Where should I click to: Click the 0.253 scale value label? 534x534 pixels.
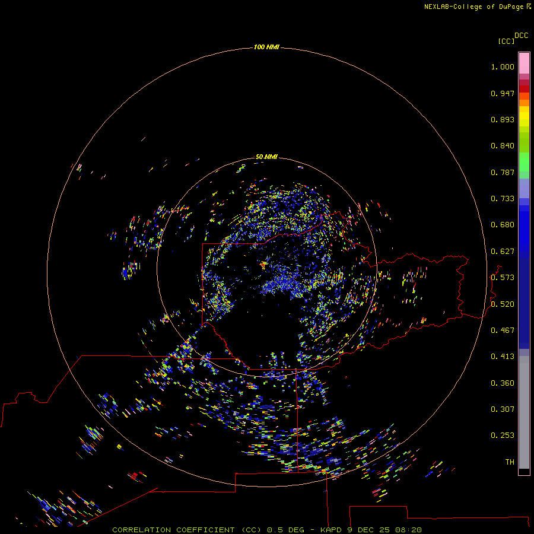point(503,436)
